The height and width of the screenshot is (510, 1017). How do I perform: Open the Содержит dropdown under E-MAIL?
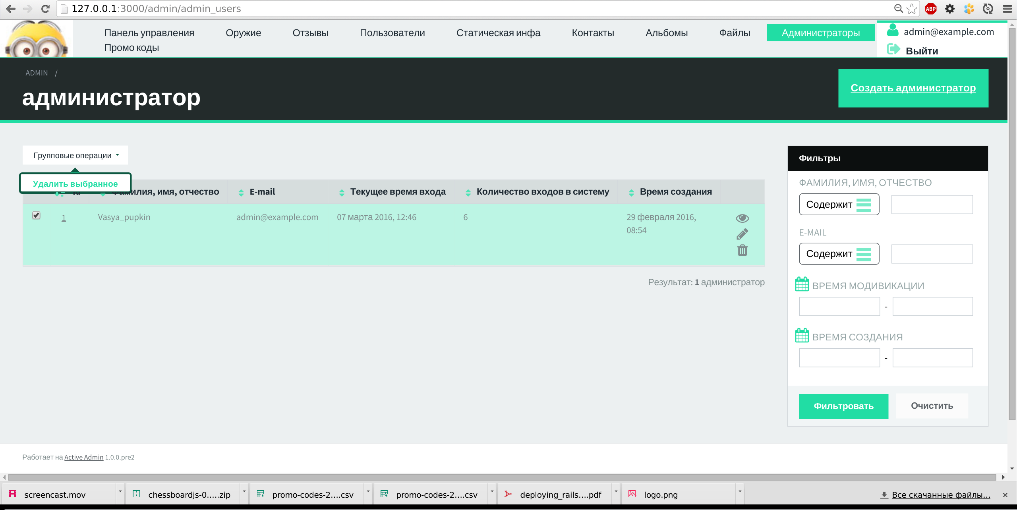(839, 254)
